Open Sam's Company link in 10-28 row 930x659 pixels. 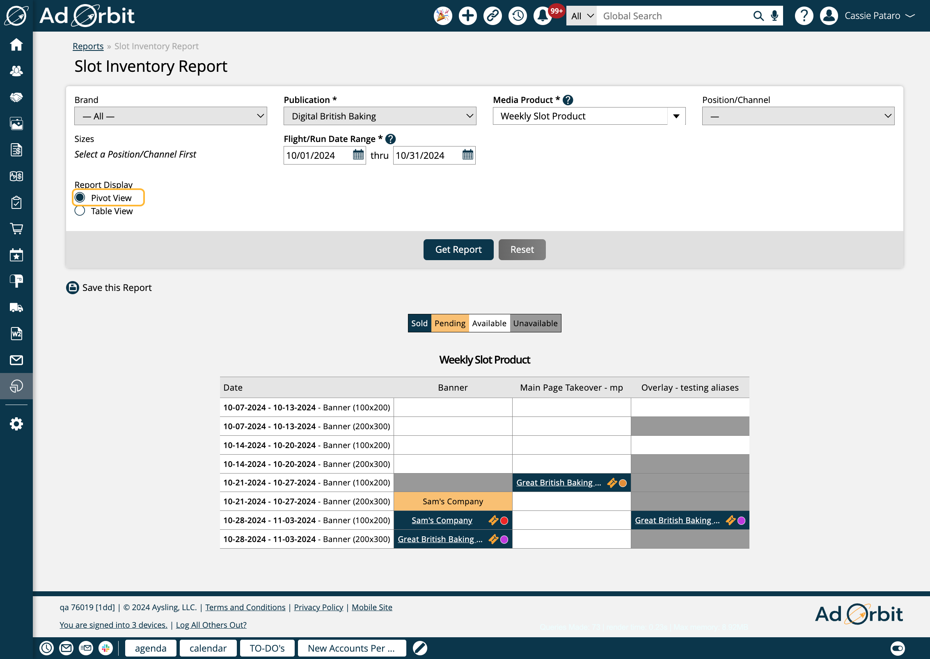(442, 520)
